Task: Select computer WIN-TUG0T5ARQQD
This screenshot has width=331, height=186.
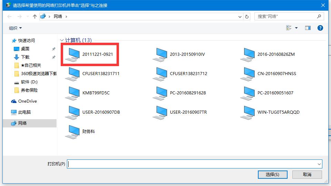Action: click(270, 112)
